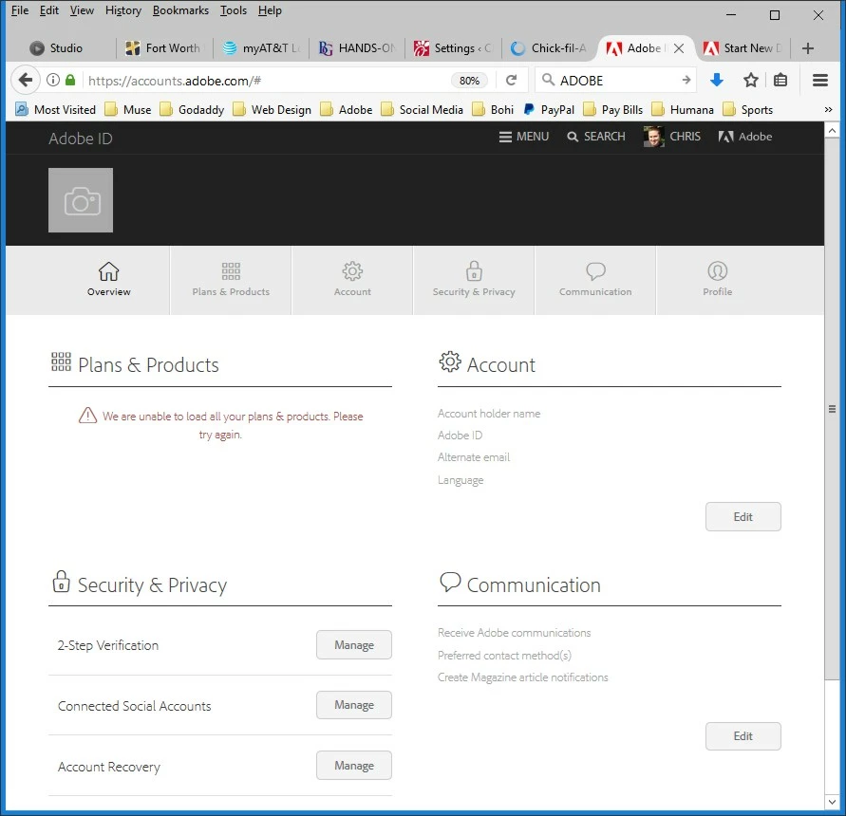846x816 pixels.
Task: Click the 80% zoom level indicator
Action: (469, 81)
